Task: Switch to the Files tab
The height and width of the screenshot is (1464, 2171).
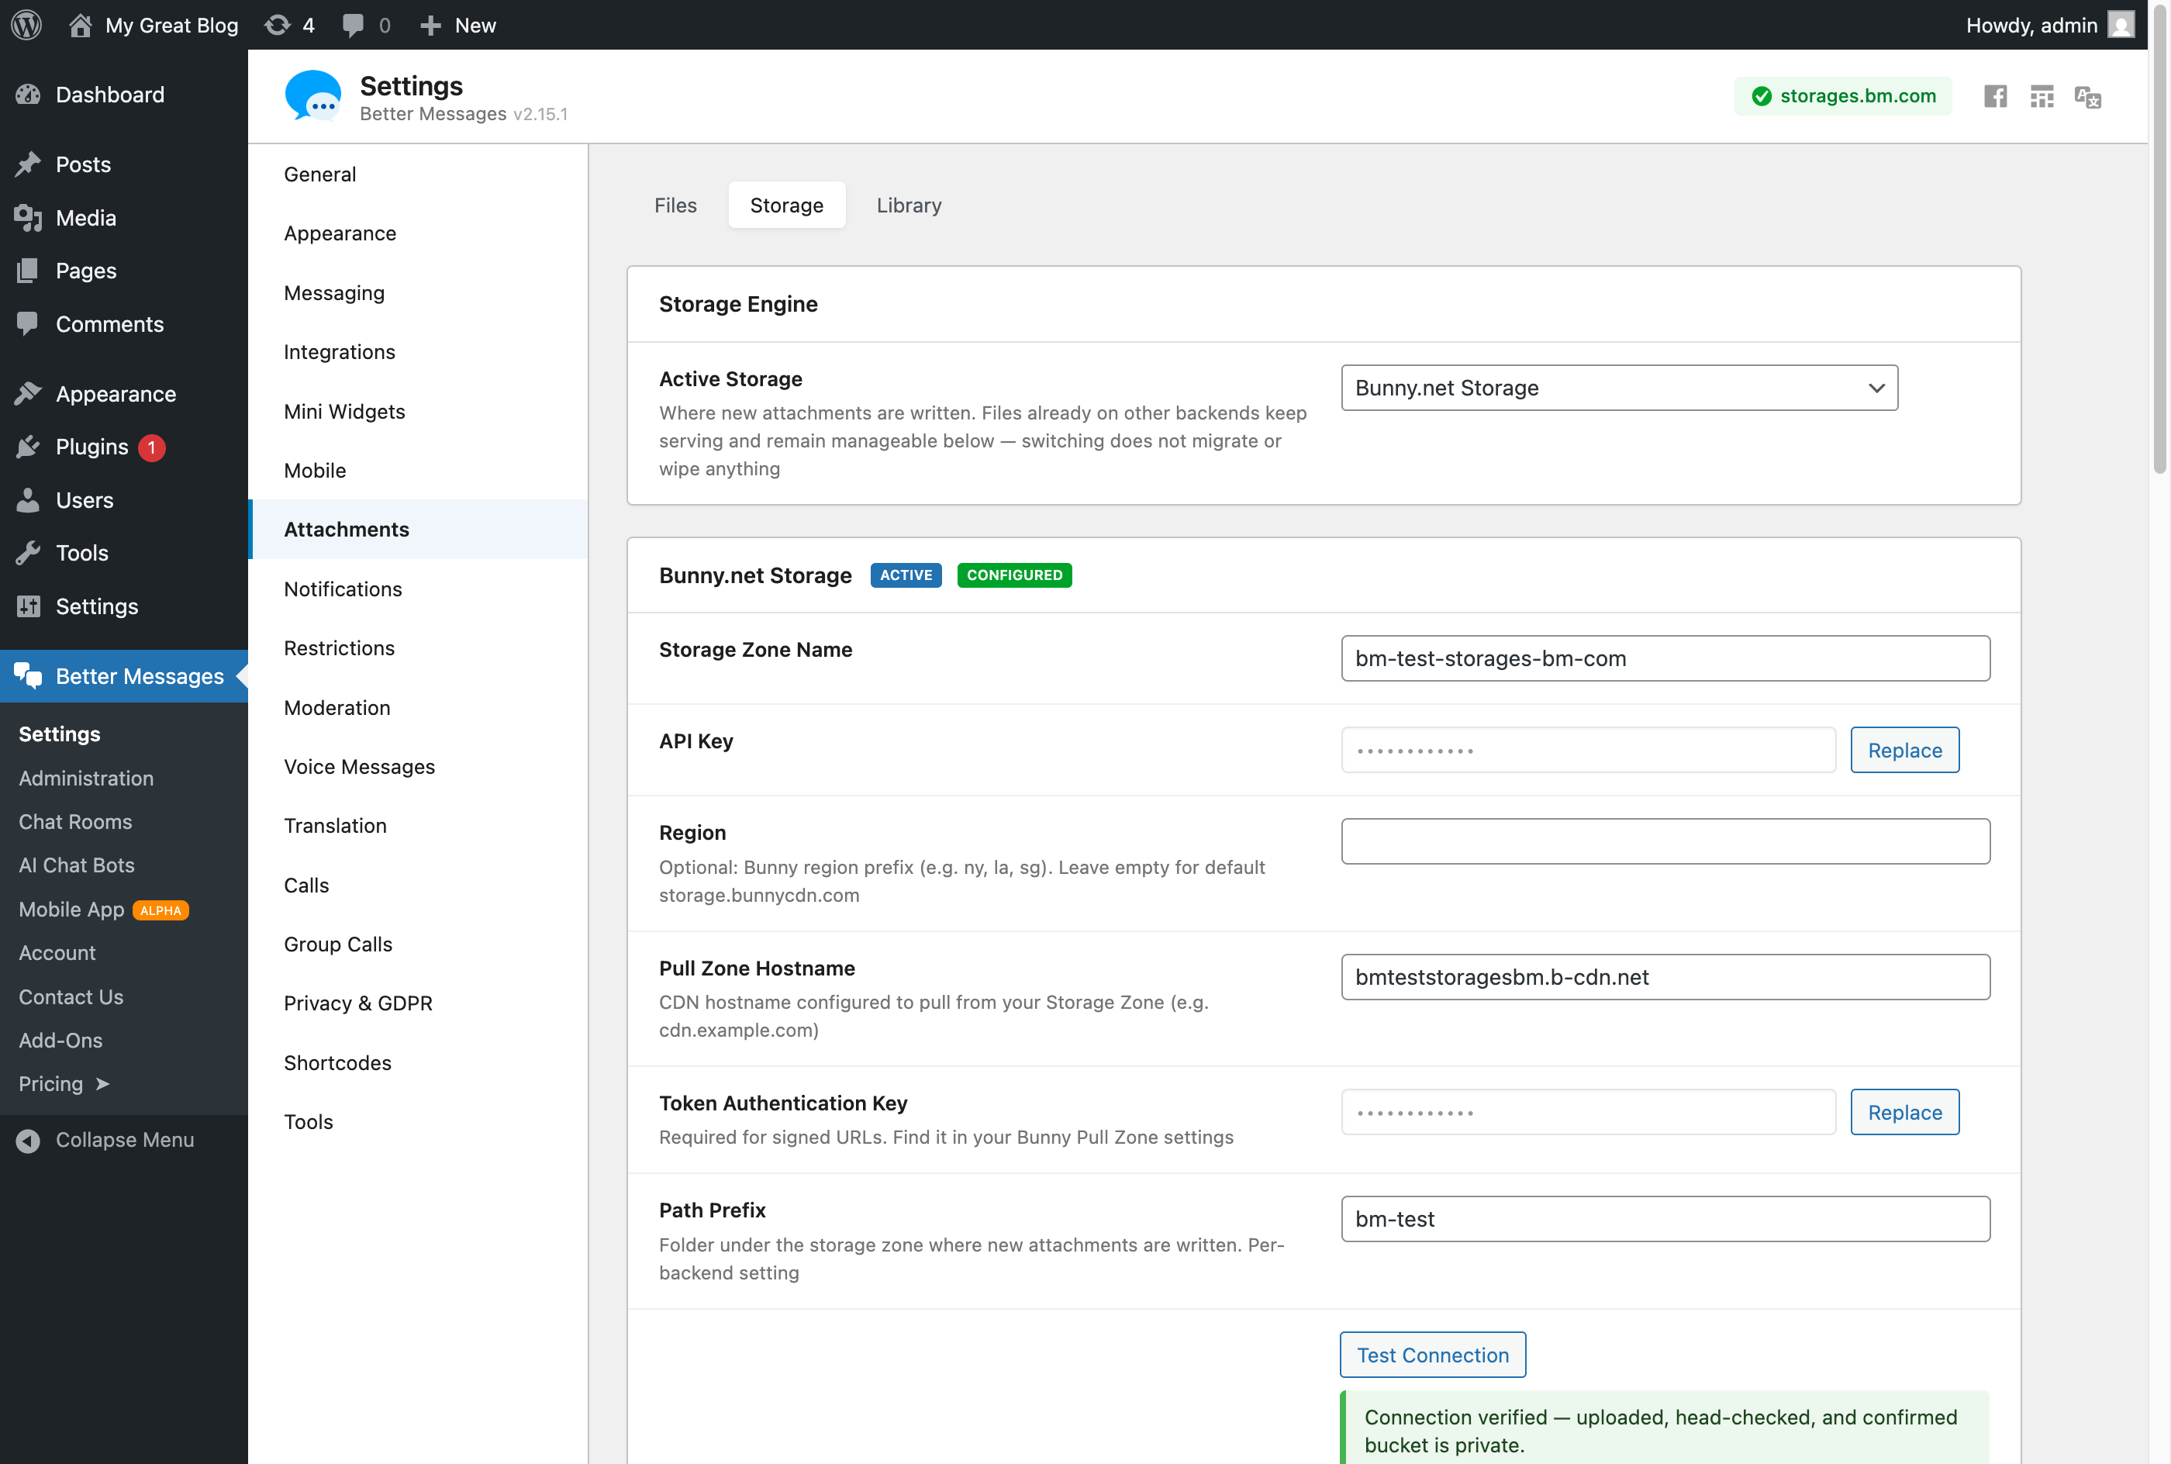Action: point(676,205)
